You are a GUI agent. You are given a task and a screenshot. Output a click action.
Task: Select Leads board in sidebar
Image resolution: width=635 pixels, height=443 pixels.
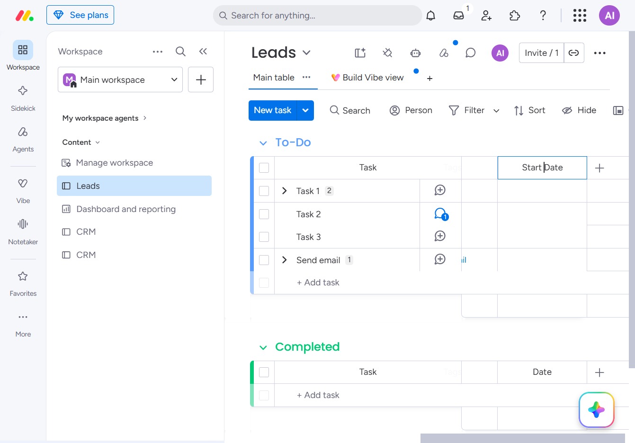point(134,186)
